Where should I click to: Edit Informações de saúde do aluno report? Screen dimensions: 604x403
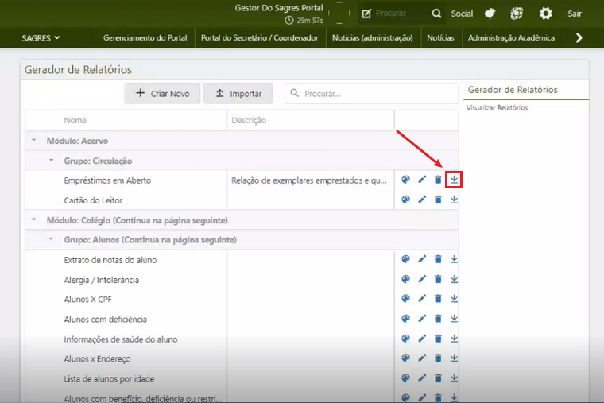422,339
